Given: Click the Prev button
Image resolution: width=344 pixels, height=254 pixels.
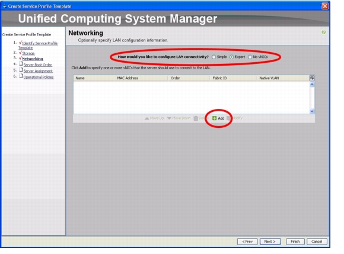Looking at the screenshot, I should pyautogui.click(x=247, y=242).
